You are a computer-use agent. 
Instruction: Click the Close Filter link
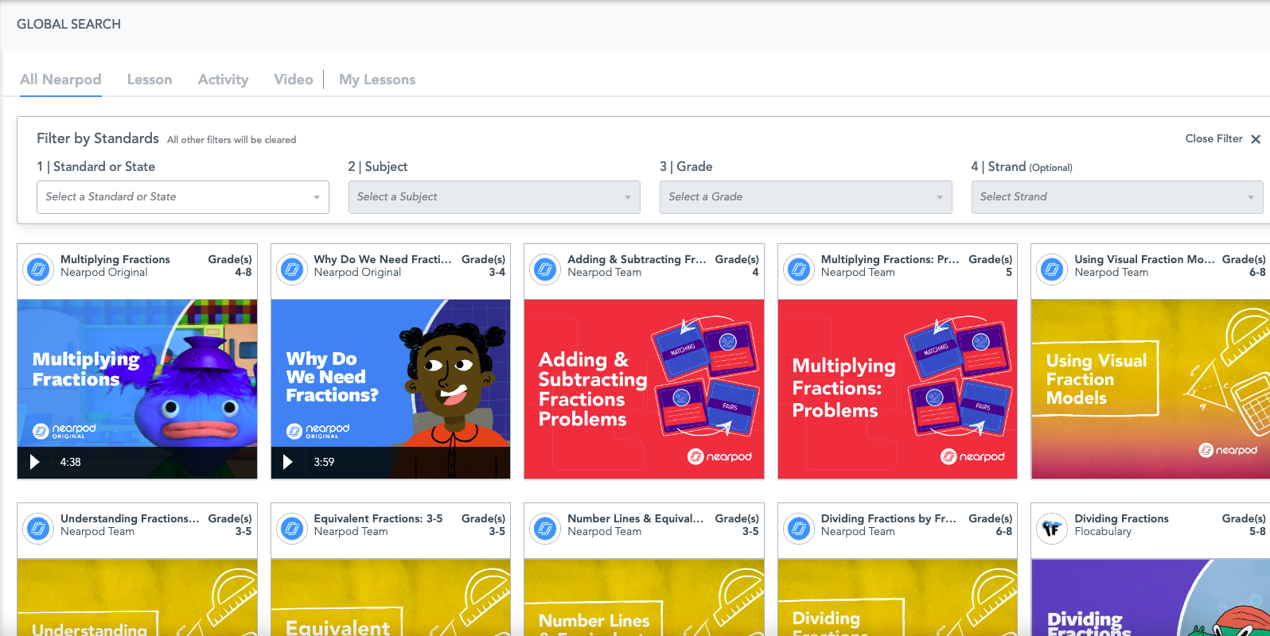[x=1214, y=138]
